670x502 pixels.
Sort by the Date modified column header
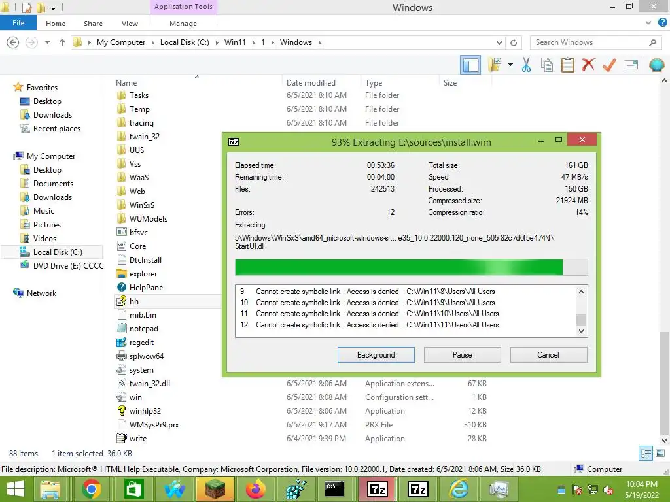pos(311,83)
